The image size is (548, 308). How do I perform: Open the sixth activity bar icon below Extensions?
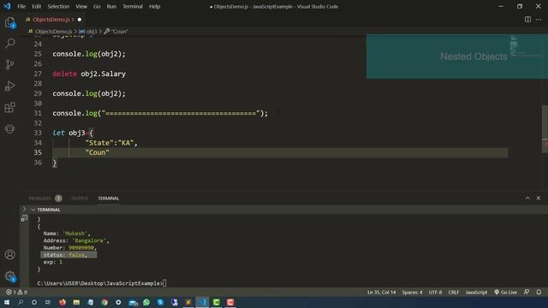pyautogui.click(x=9, y=129)
